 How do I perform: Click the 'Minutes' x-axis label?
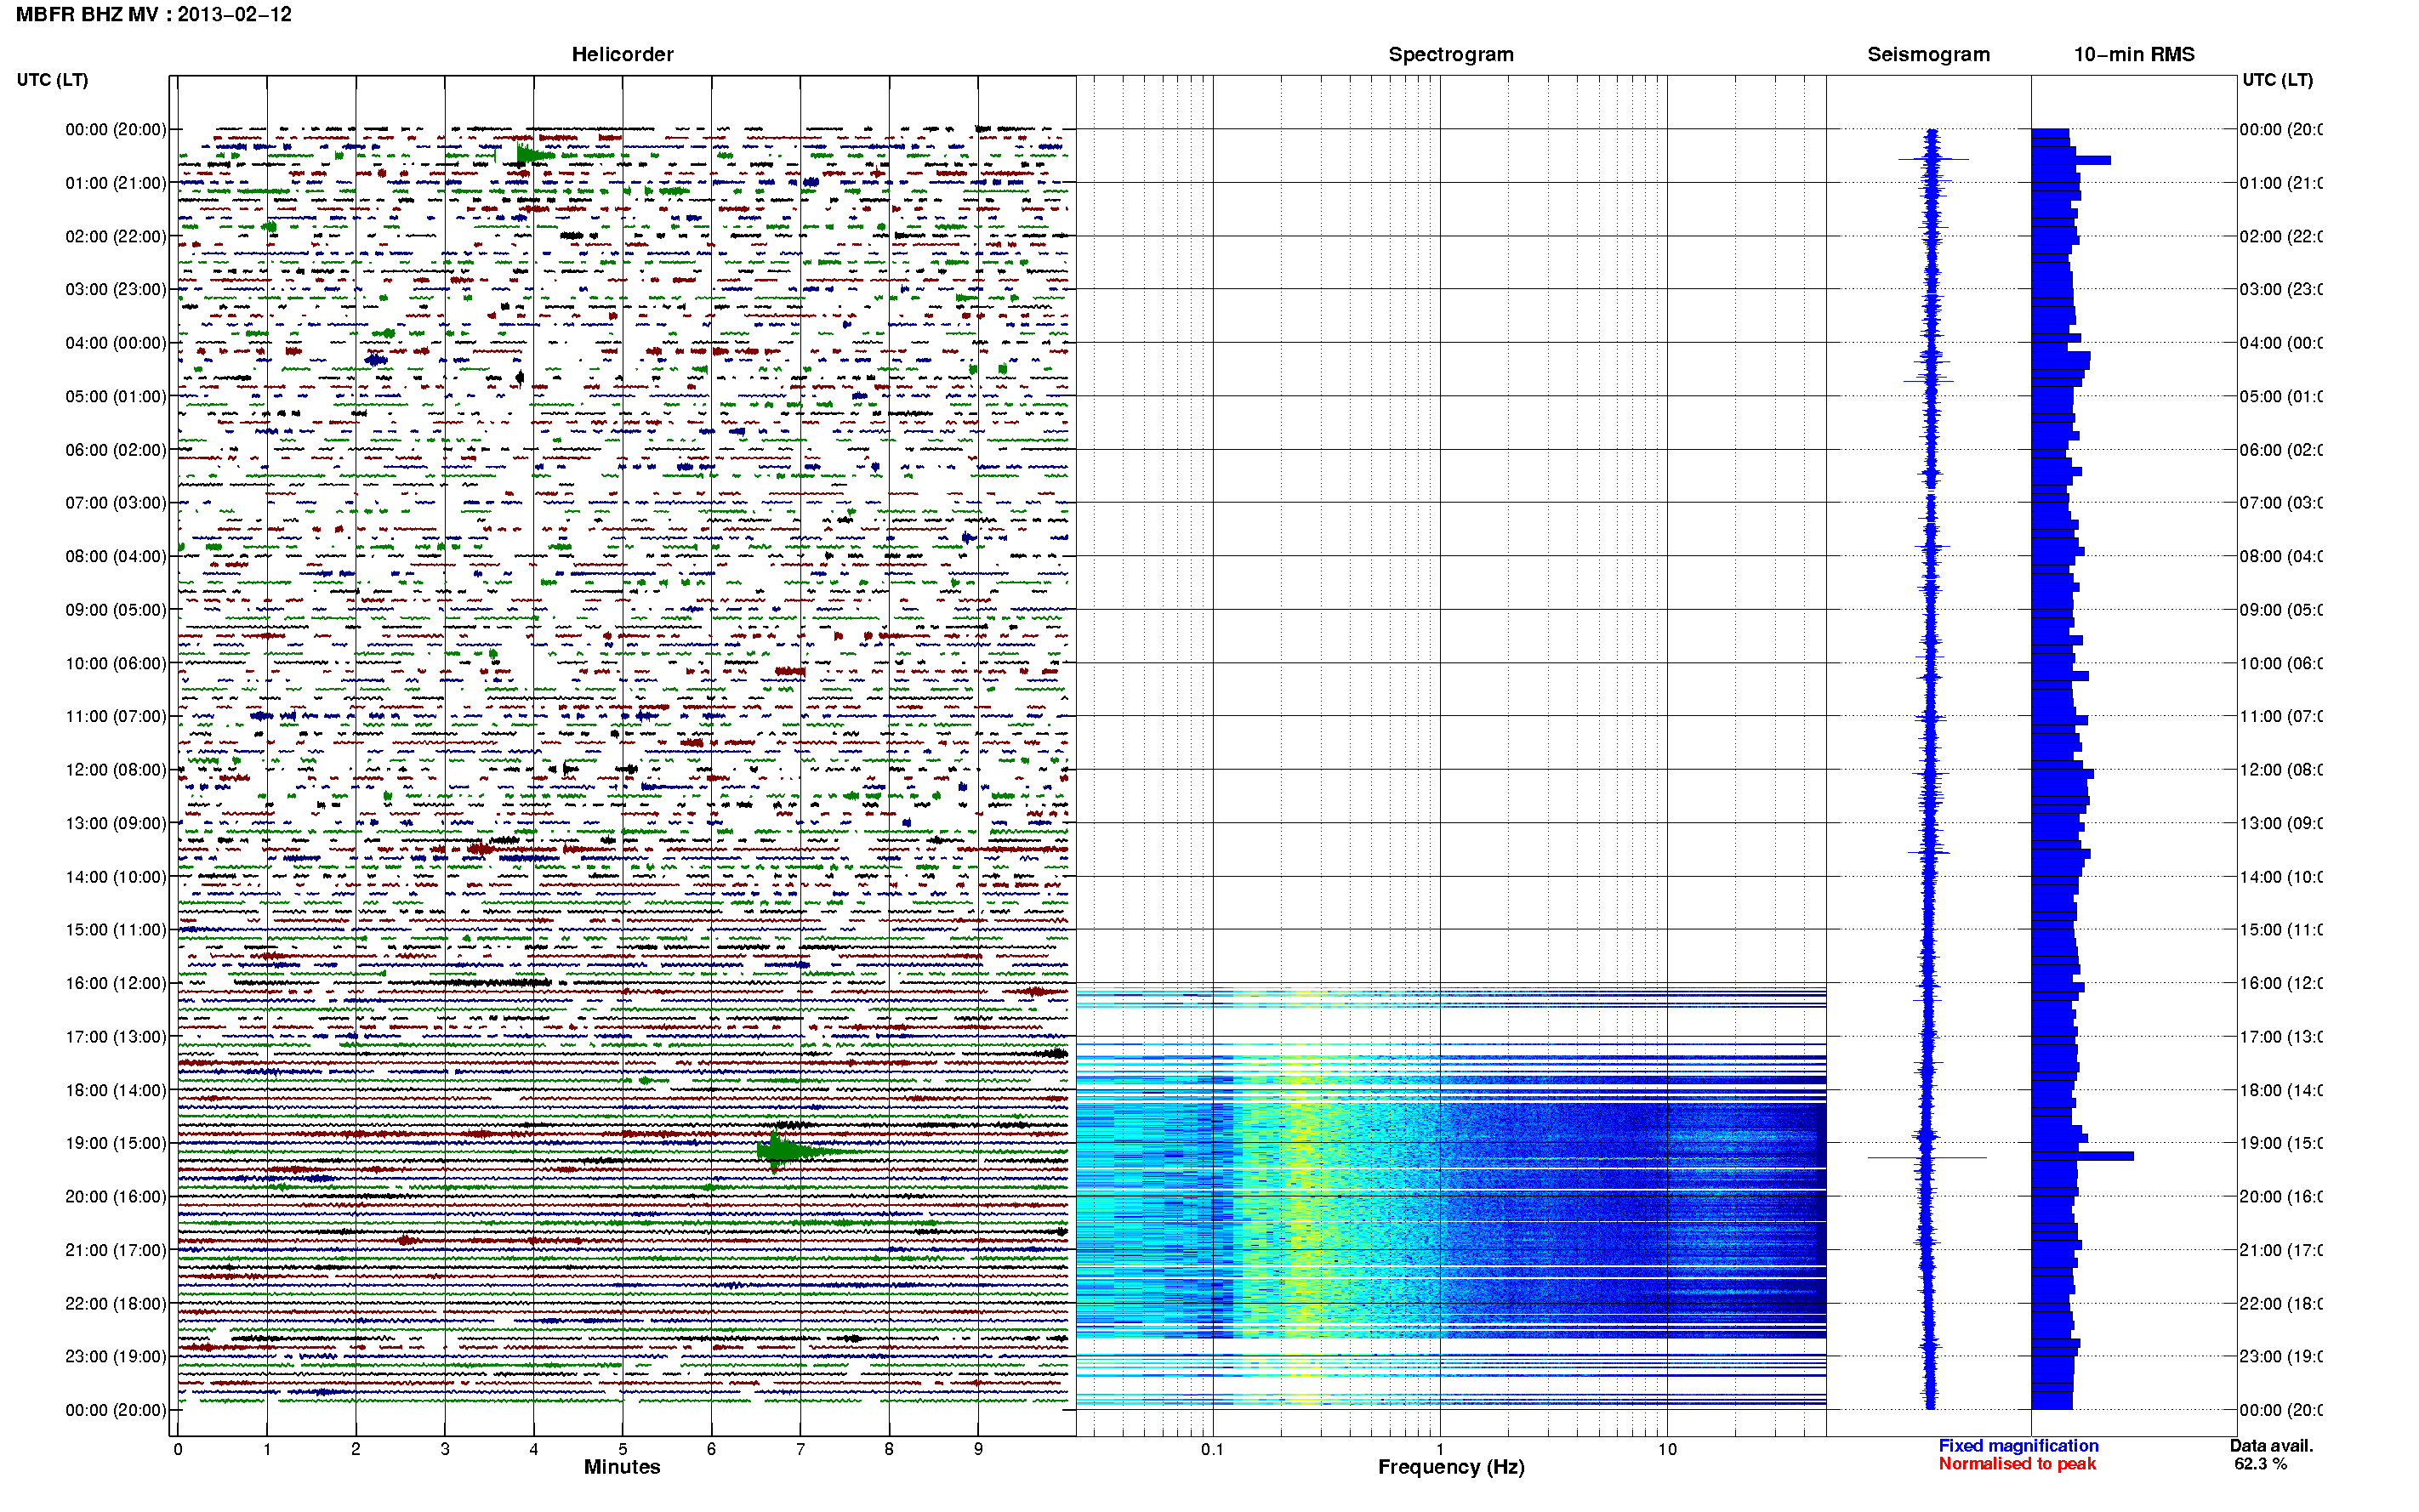[622, 1467]
